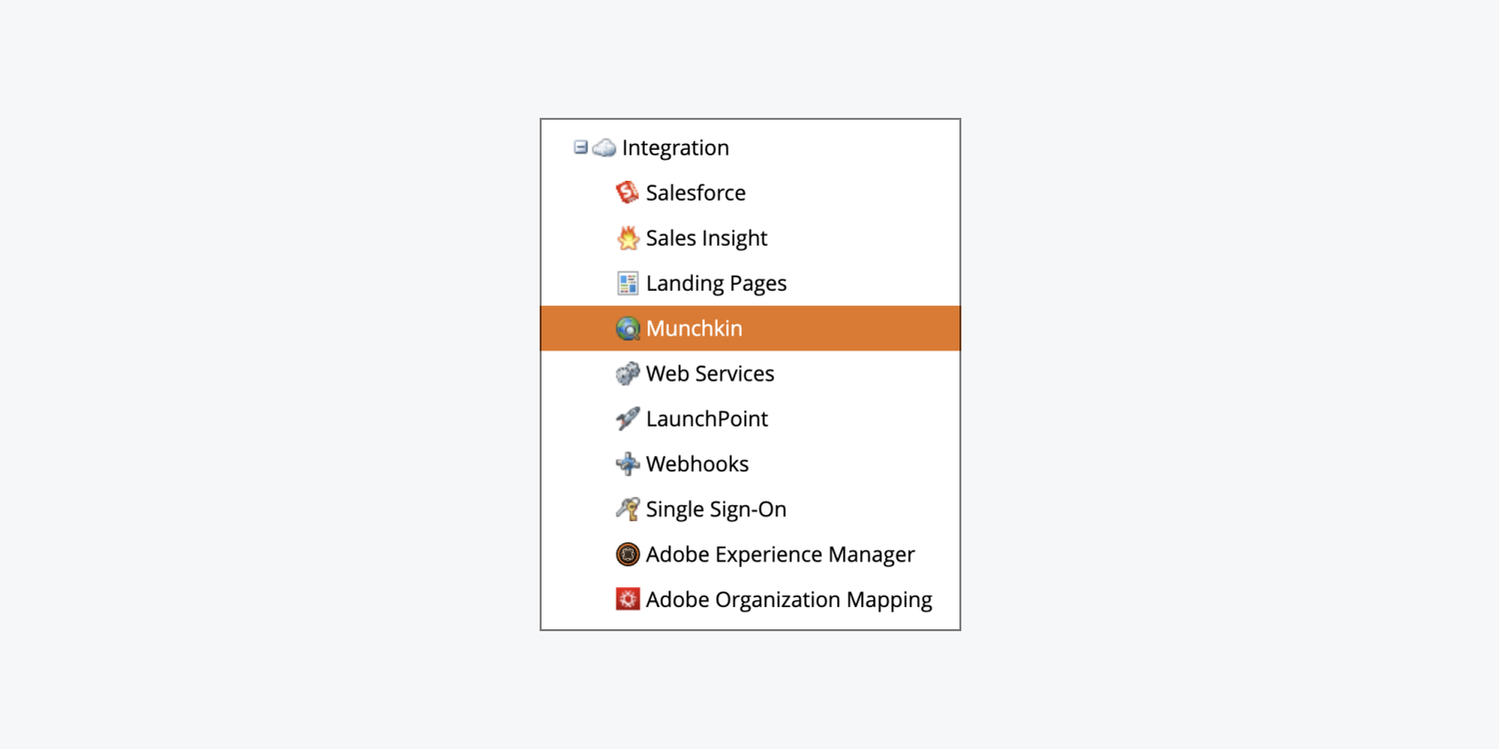Click the Sales Insight flame icon
1500x750 pixels.
click(627, 239)
